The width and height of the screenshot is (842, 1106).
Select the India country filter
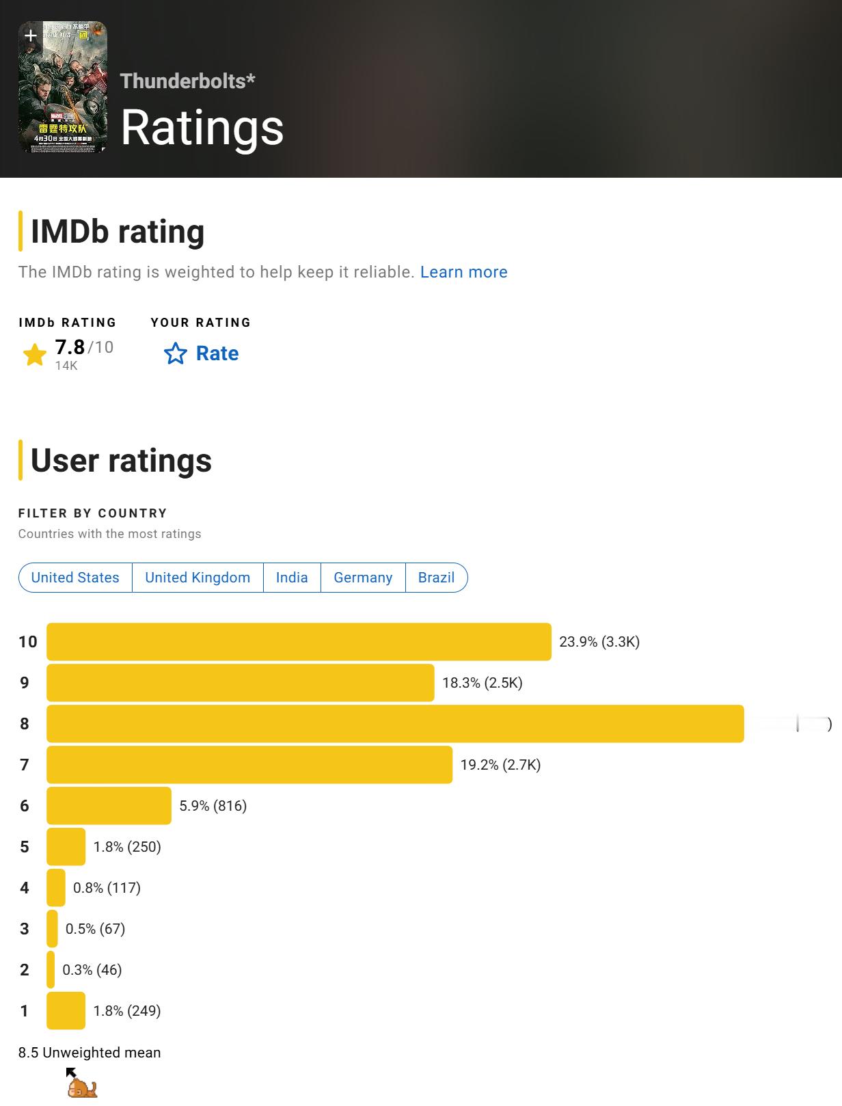tap(292, 578)
